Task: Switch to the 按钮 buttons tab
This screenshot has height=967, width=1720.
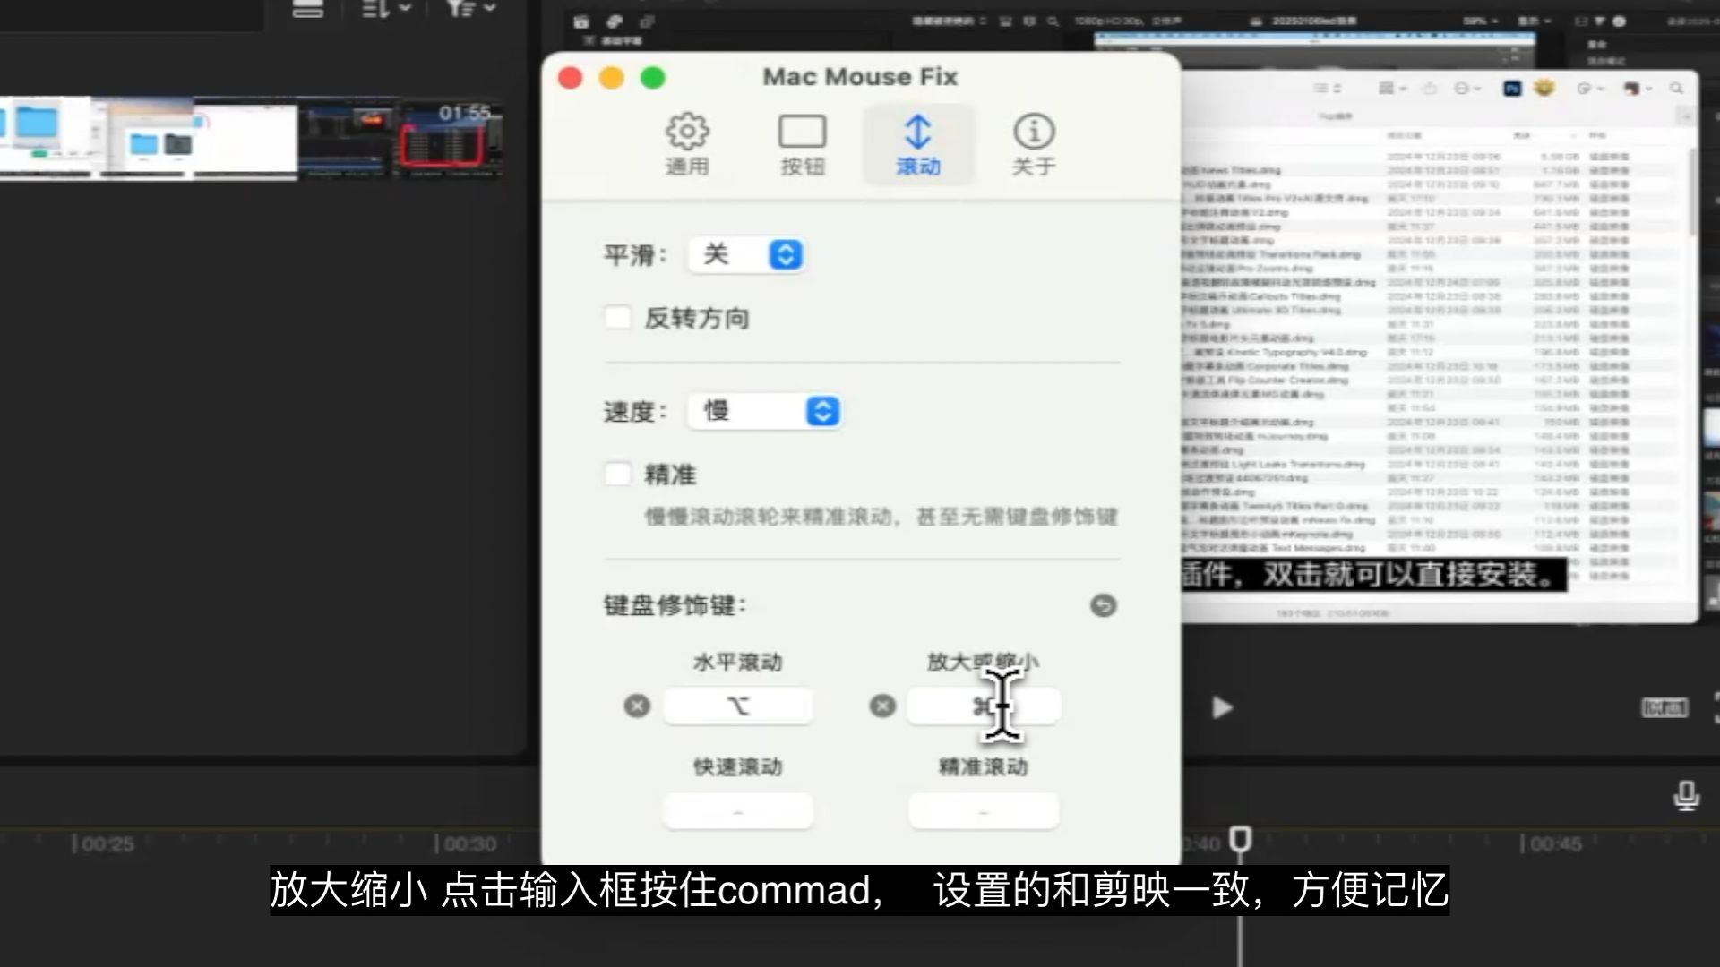Action: pyautogui.click(x=802, y=145)
